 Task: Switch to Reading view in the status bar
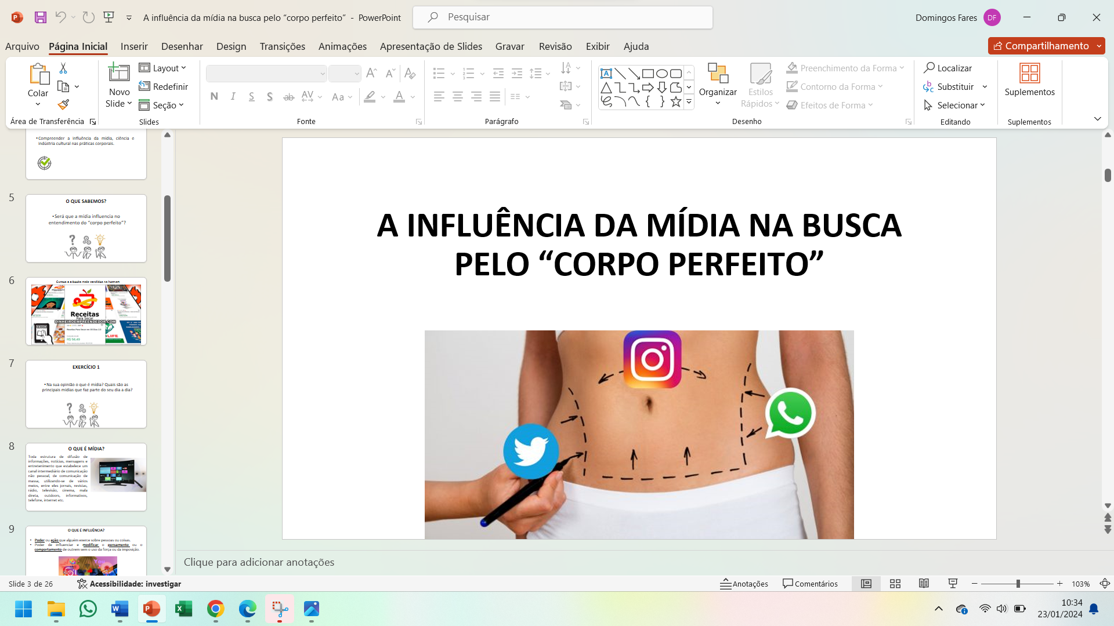(x=924, y=584)
